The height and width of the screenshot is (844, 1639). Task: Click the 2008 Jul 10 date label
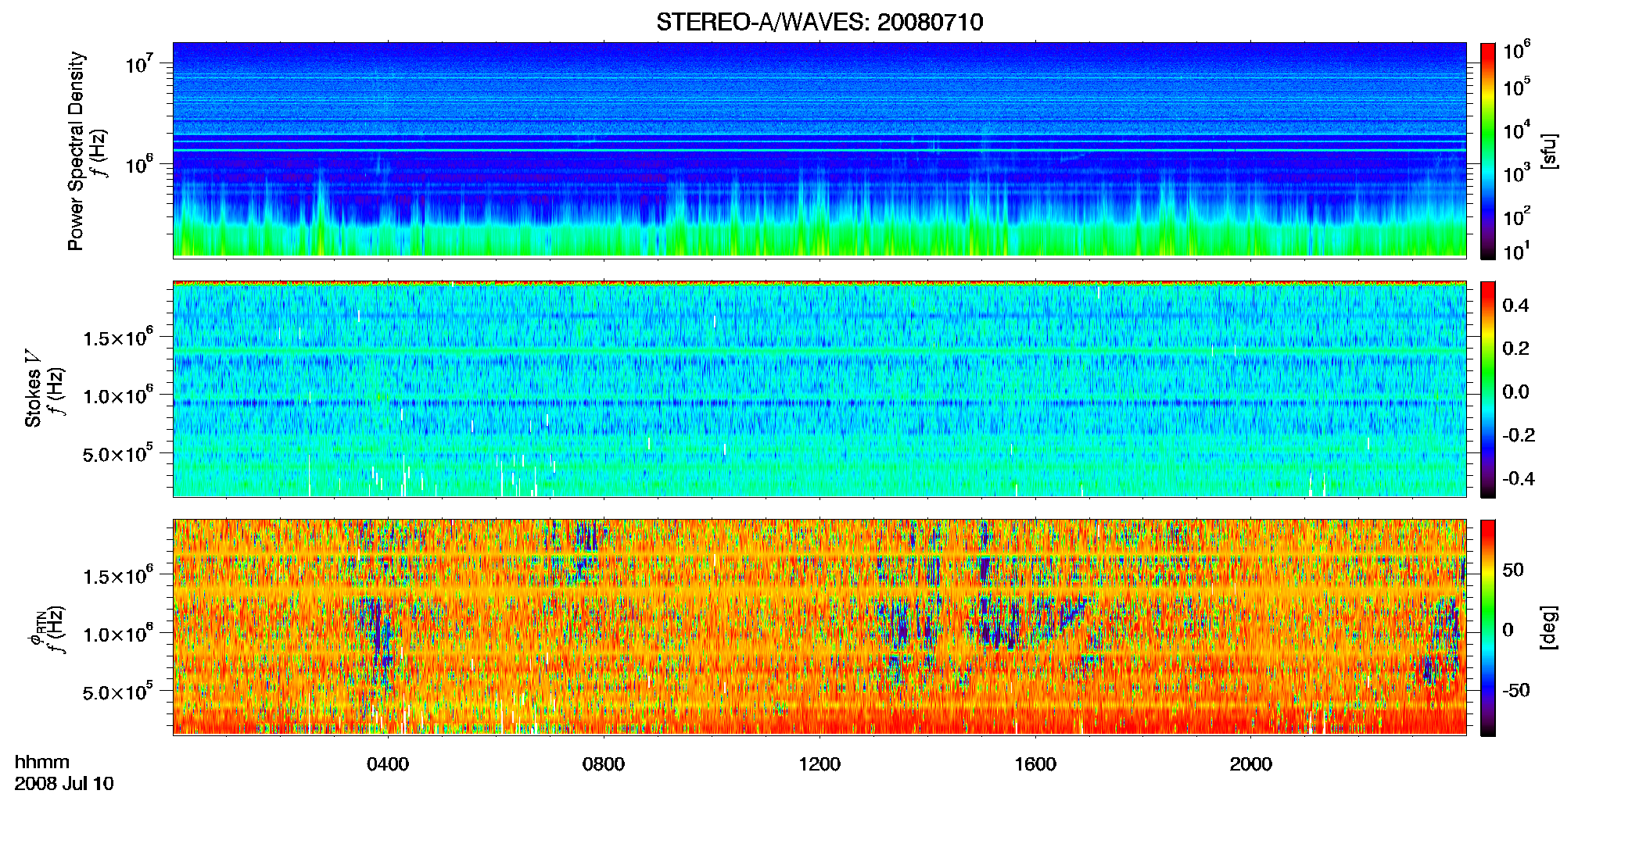[x=64, y=784]
